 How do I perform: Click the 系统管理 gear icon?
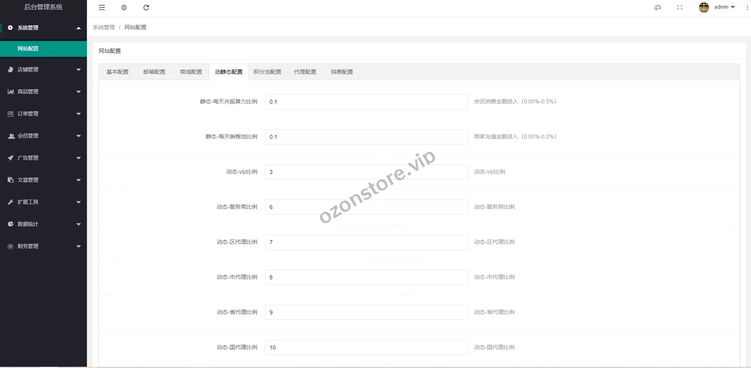click(x=10, y=28)
